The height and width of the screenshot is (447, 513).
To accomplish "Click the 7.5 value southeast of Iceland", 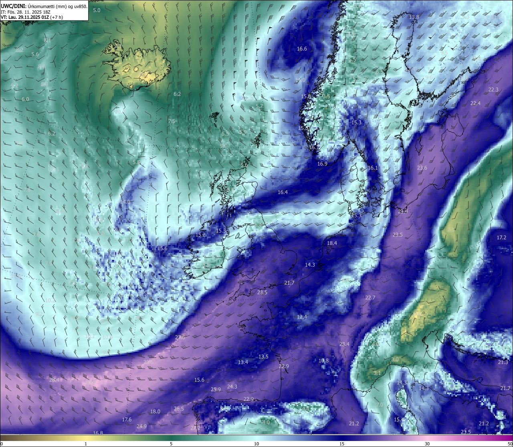I will (172, 121).
